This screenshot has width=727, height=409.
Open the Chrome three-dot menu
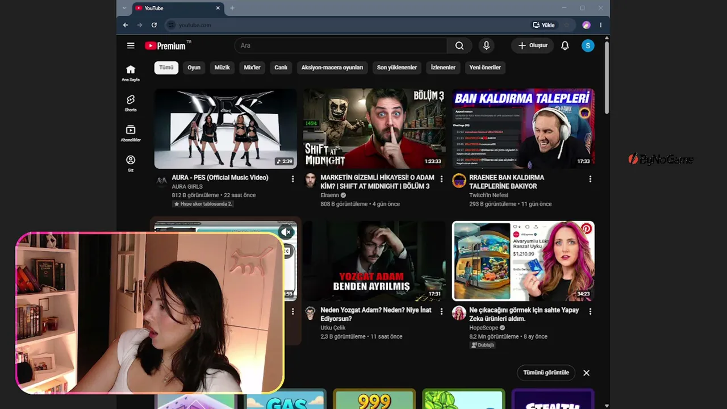(600, 25)
